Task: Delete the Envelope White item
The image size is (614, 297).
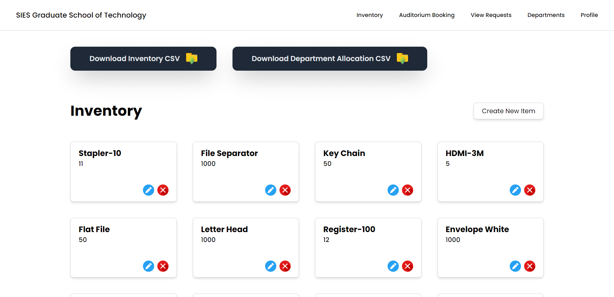Action: point(530,266)
